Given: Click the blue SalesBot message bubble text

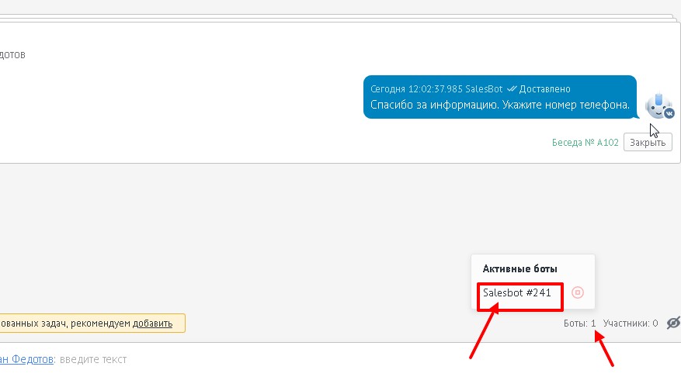Looking at the screenshot, I should [x=499, y=105].
